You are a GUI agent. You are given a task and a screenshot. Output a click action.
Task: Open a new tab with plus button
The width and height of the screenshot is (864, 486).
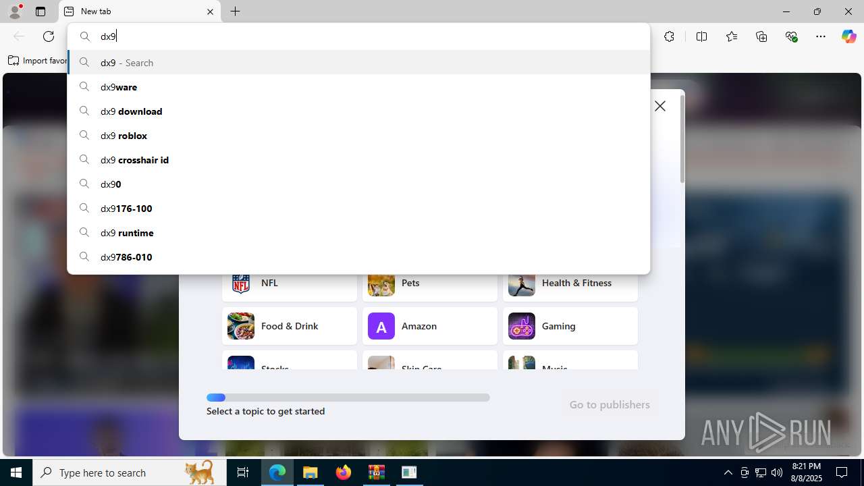tap(235, 11)
